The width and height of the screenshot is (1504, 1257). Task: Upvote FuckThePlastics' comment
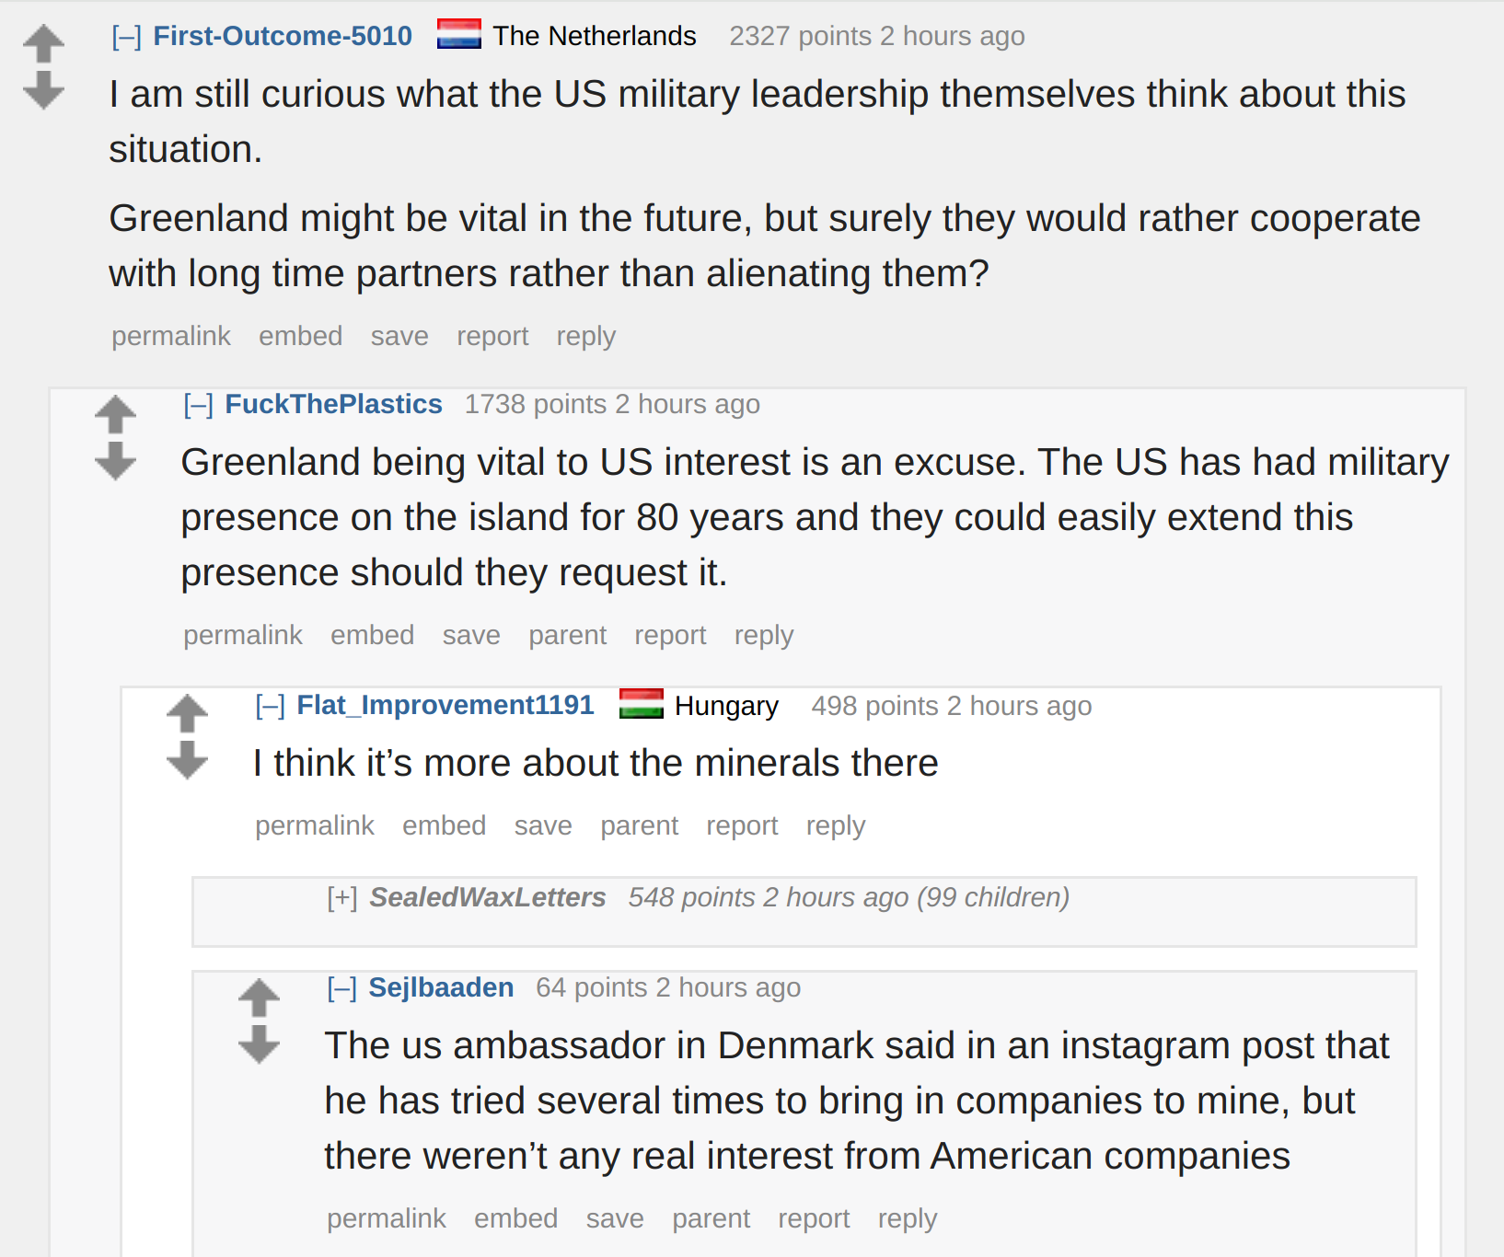pos(115,414)
